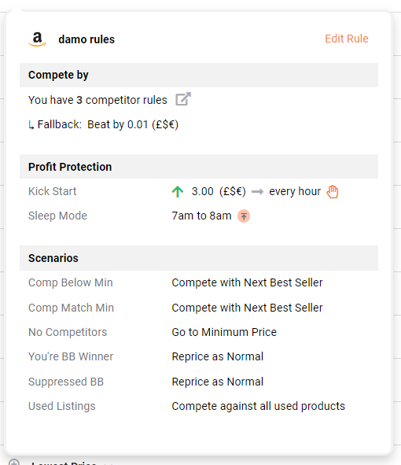Image resolution: width=401 pixels, height=465 pixels.
Task: Click the Sleep Mode upward arrow badge
Action: pos(244,216)
